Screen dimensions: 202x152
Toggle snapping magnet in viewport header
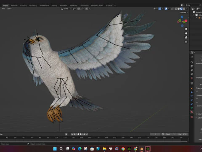pyautogui.click(x=79, y=9)
